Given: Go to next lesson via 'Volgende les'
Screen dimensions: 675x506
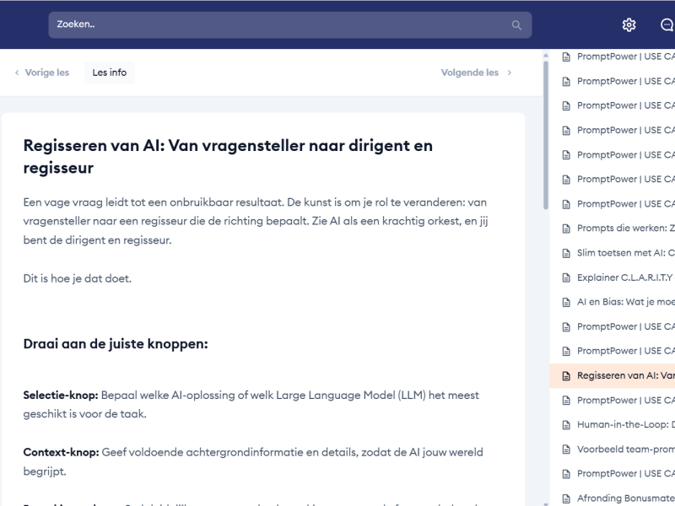Looking at the screenshot, I should 470,73.
